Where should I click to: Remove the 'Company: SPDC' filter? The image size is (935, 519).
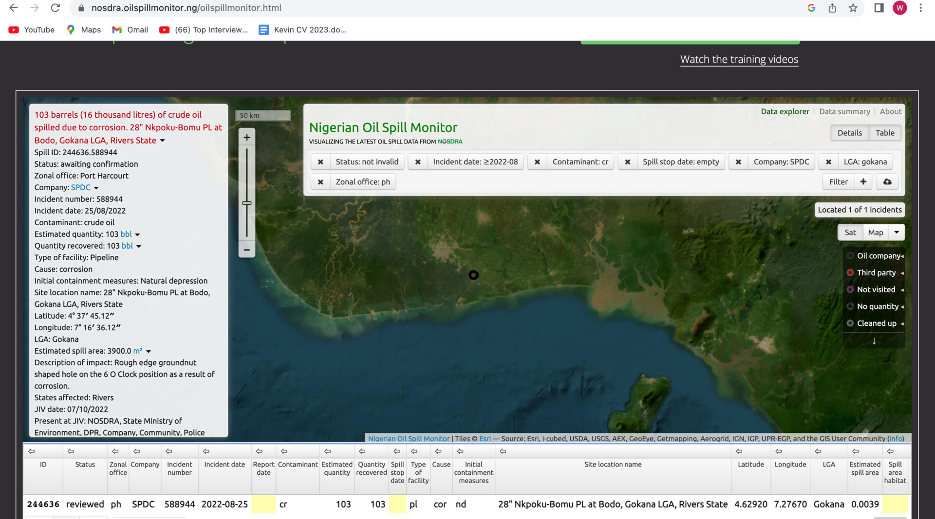pos(738,162)
